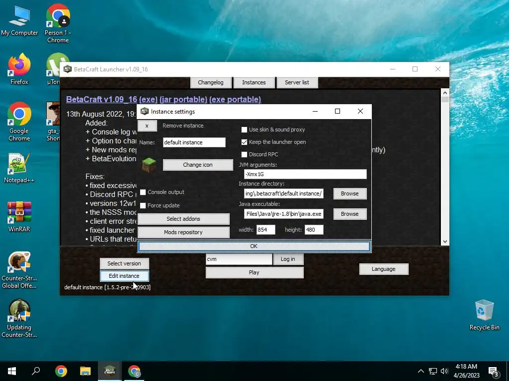Click the Edit instance button

(124, 276)
